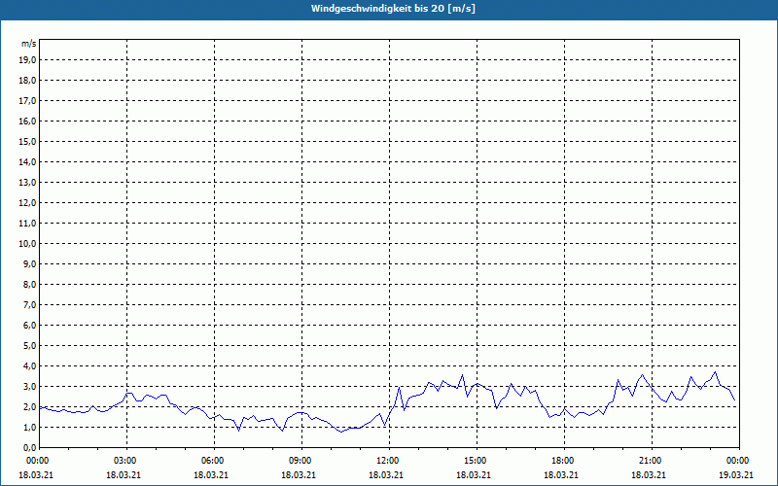Select the 7,0 y-axis label
This screenshot has height=486, width=778.
tap(30, 304)
